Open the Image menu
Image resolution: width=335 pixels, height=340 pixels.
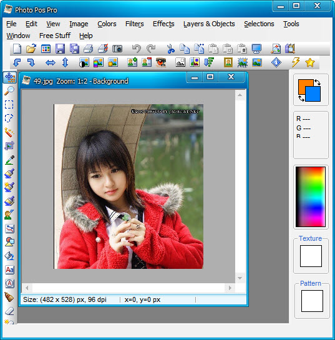pyautogui.click(x=79, y=24)
